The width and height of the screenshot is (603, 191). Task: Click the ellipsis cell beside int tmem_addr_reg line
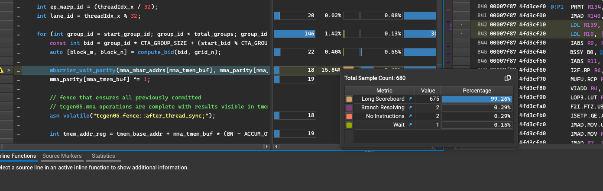[18, 134]
